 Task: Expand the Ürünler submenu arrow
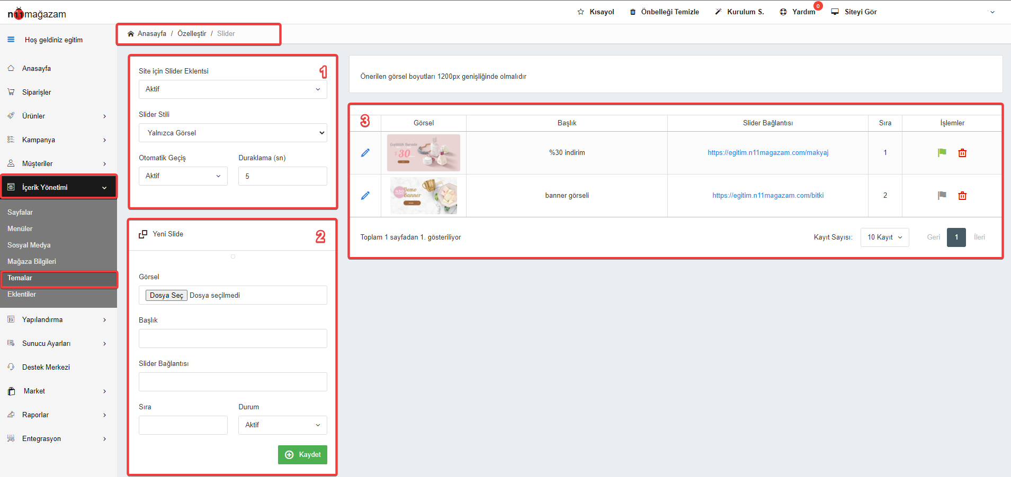tap(105, 116)
